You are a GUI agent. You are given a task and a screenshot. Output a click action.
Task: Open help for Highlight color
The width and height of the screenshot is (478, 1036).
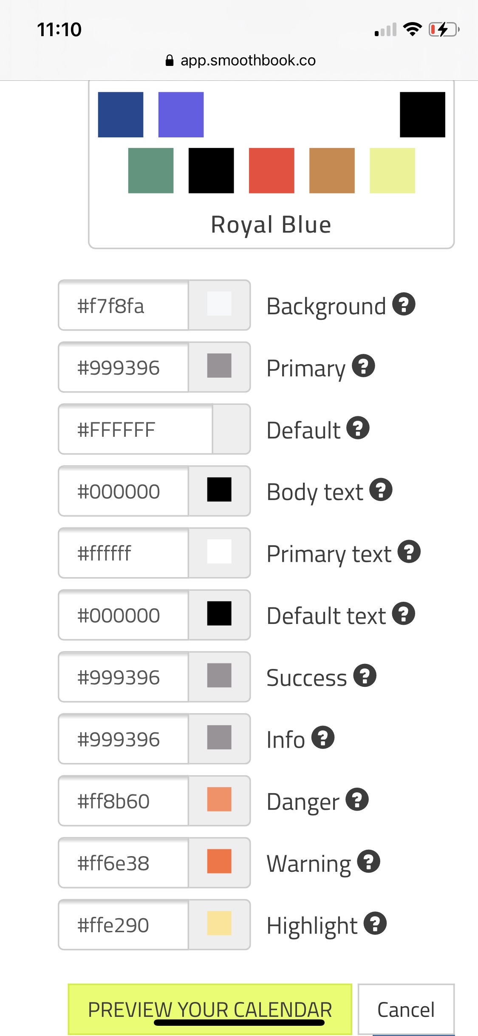375,923
